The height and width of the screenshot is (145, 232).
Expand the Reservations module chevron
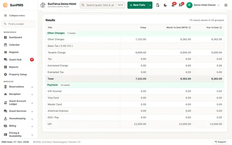32,87
